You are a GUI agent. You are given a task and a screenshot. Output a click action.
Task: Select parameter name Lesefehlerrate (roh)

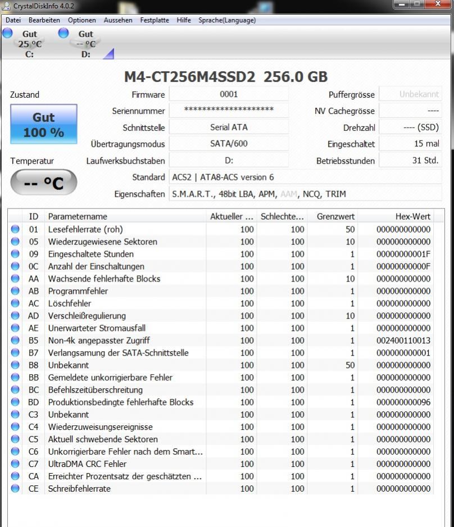tap(85, 229)
